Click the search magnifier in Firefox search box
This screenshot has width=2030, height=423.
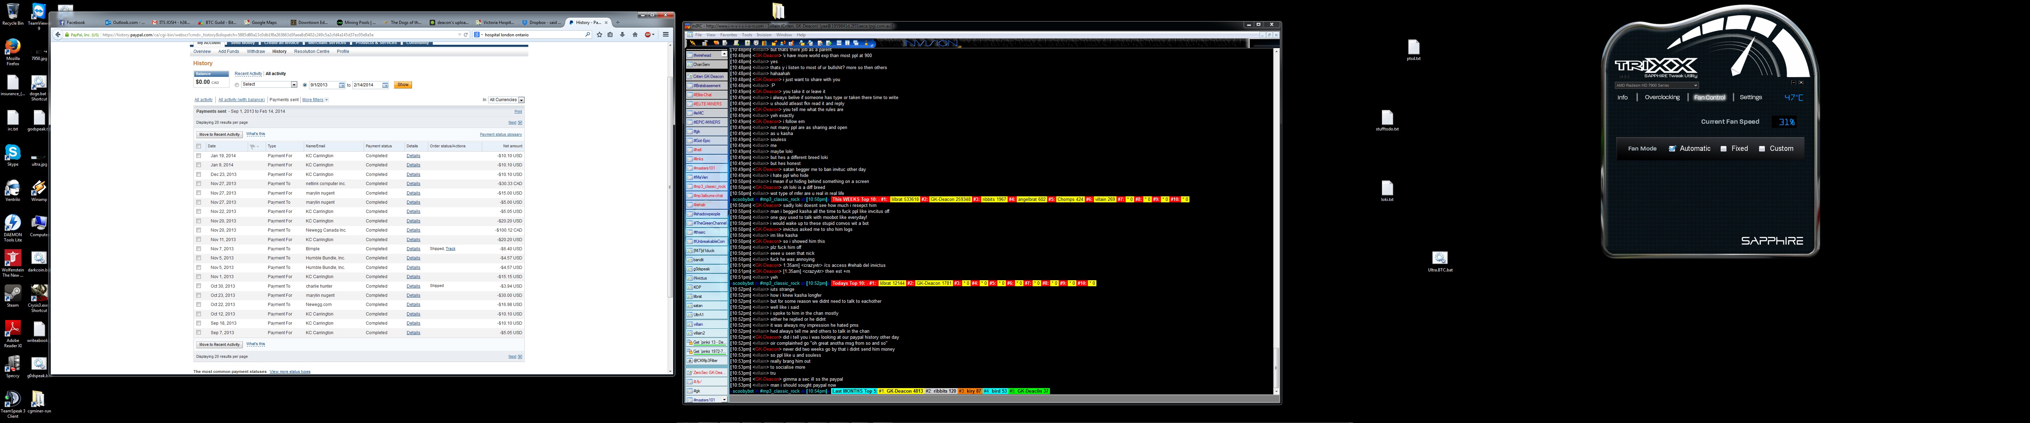pyautogui.click(x=588, y=35)
